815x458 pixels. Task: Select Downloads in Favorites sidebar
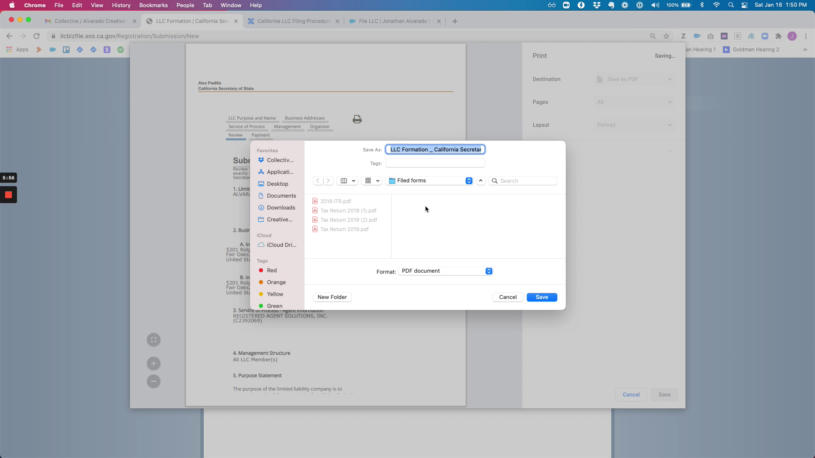[281, 208]
